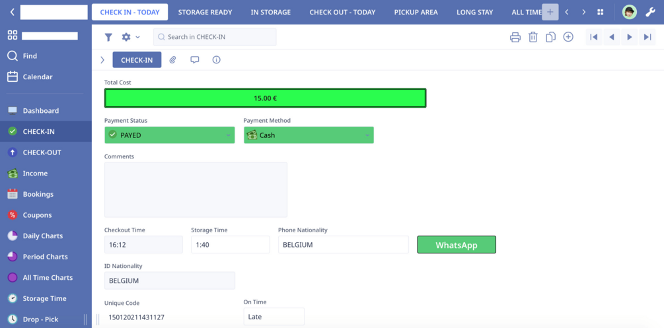Click the Search in CHECK-IN field

(x=215, y=37)
